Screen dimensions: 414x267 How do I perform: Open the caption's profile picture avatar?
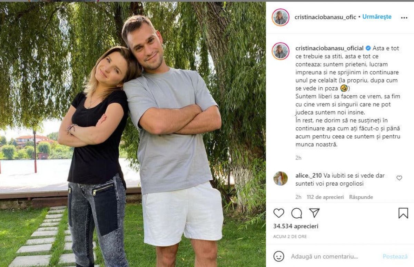(280, 51)
